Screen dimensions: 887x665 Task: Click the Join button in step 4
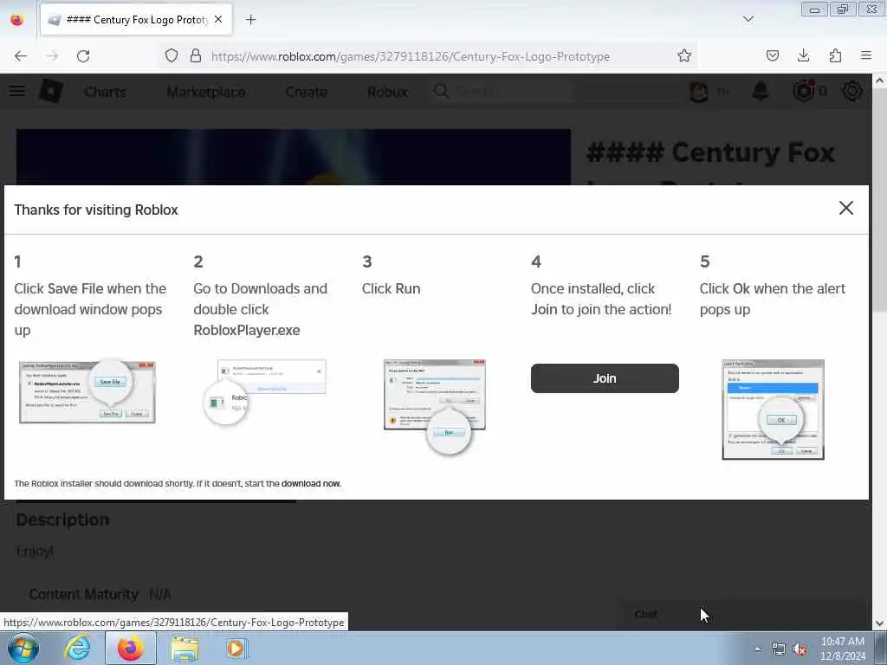coord(604,378)
